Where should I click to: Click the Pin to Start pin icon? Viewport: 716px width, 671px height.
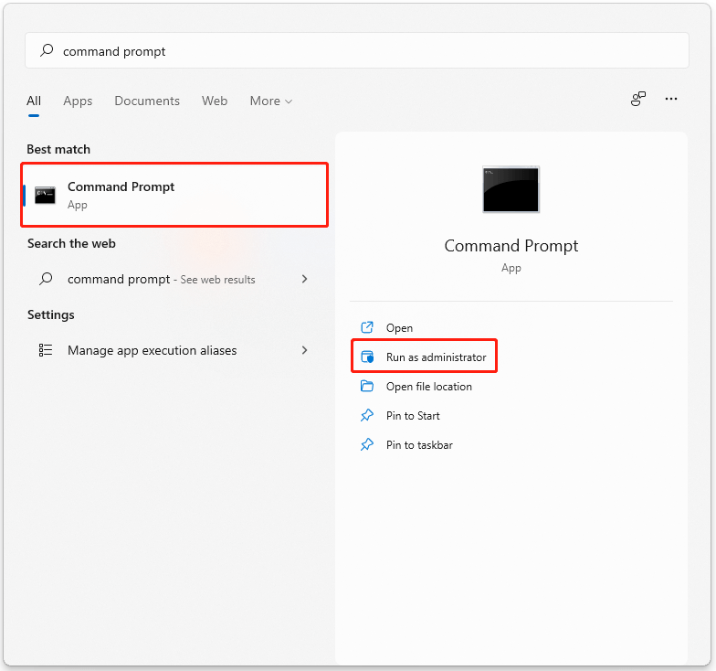click(367, 415)
